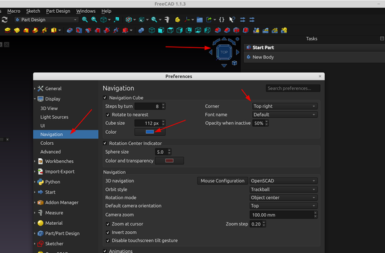Open the Corner dropdown
Screen dimensions: 385x253
284,106
